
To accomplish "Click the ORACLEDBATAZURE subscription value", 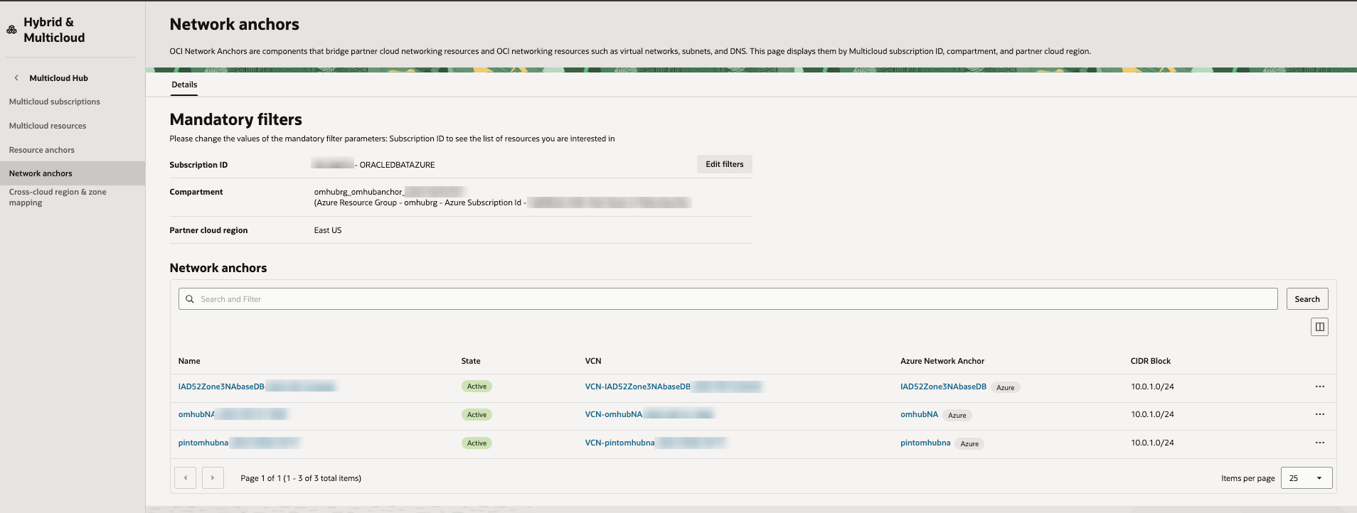I will [397, 165].
